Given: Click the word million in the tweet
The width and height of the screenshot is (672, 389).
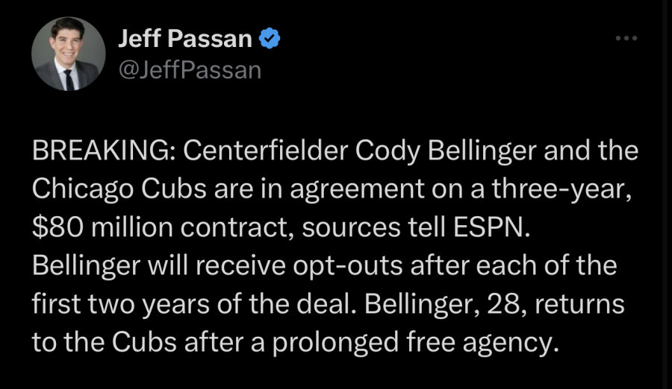Looking at the screenshot, I should click(131, 227).
